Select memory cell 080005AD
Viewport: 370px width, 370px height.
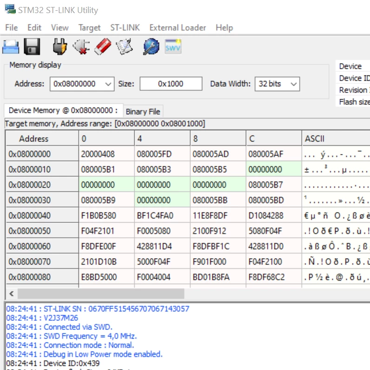(x=218, y=154)
